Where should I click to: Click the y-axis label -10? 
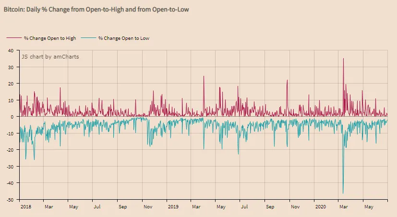10,133
